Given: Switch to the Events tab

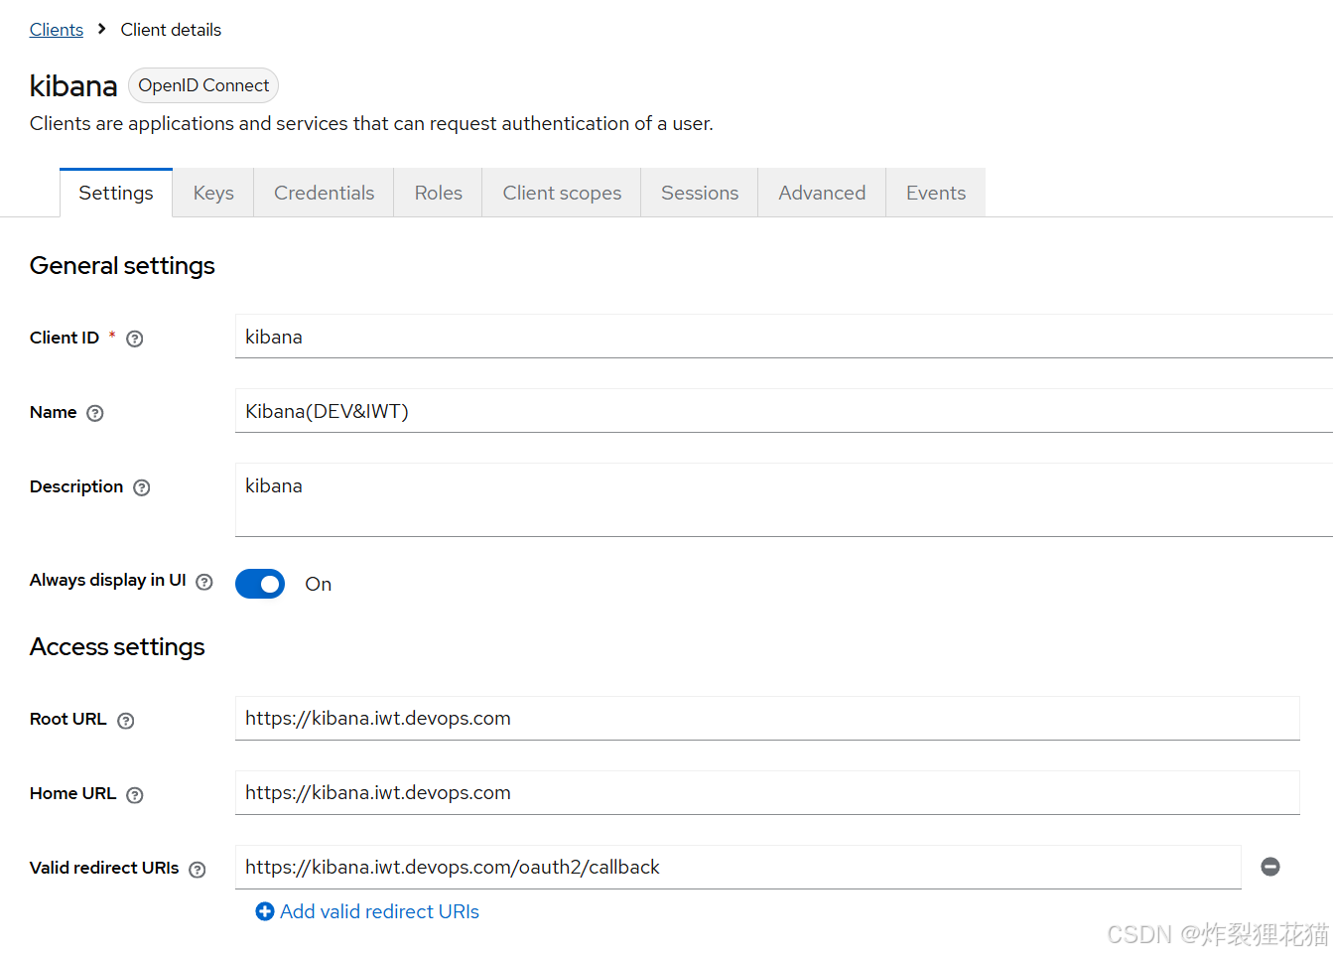Looking at the screenshot, I should coord(936,193).
